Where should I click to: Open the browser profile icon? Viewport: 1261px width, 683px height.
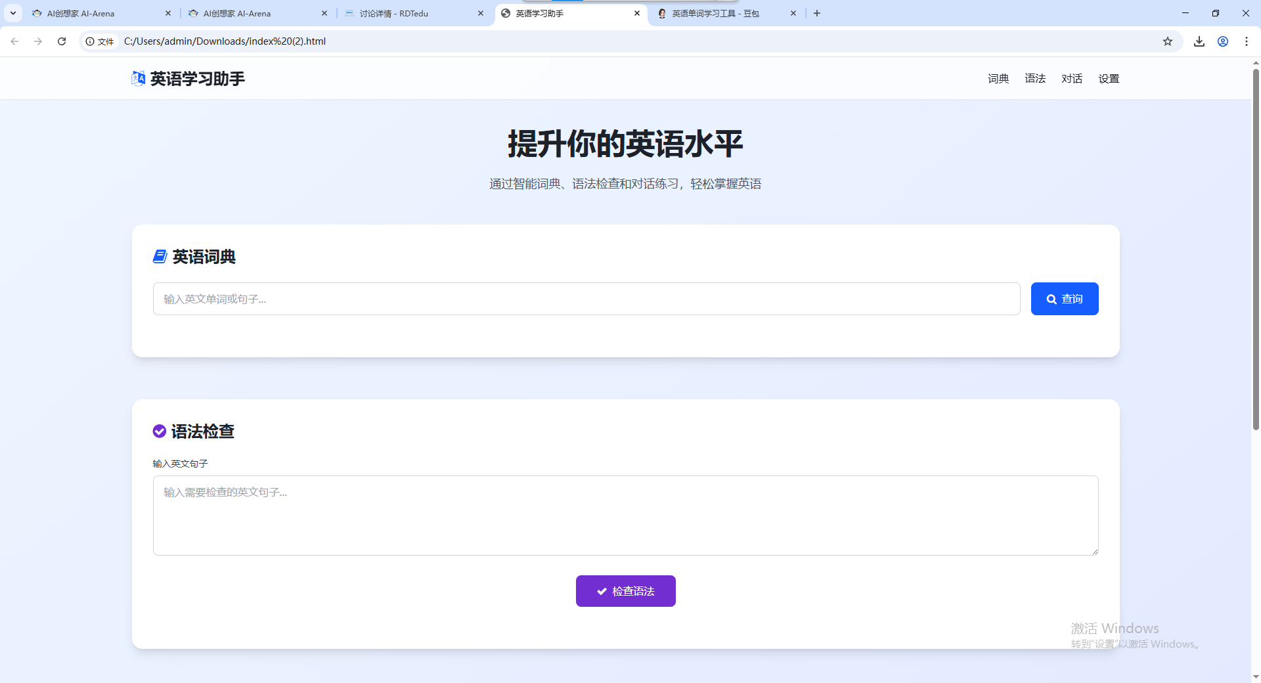coord(1223,41)
